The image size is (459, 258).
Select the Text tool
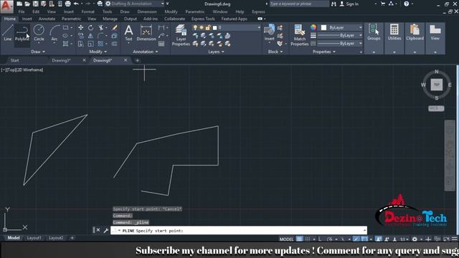[128, 33]
